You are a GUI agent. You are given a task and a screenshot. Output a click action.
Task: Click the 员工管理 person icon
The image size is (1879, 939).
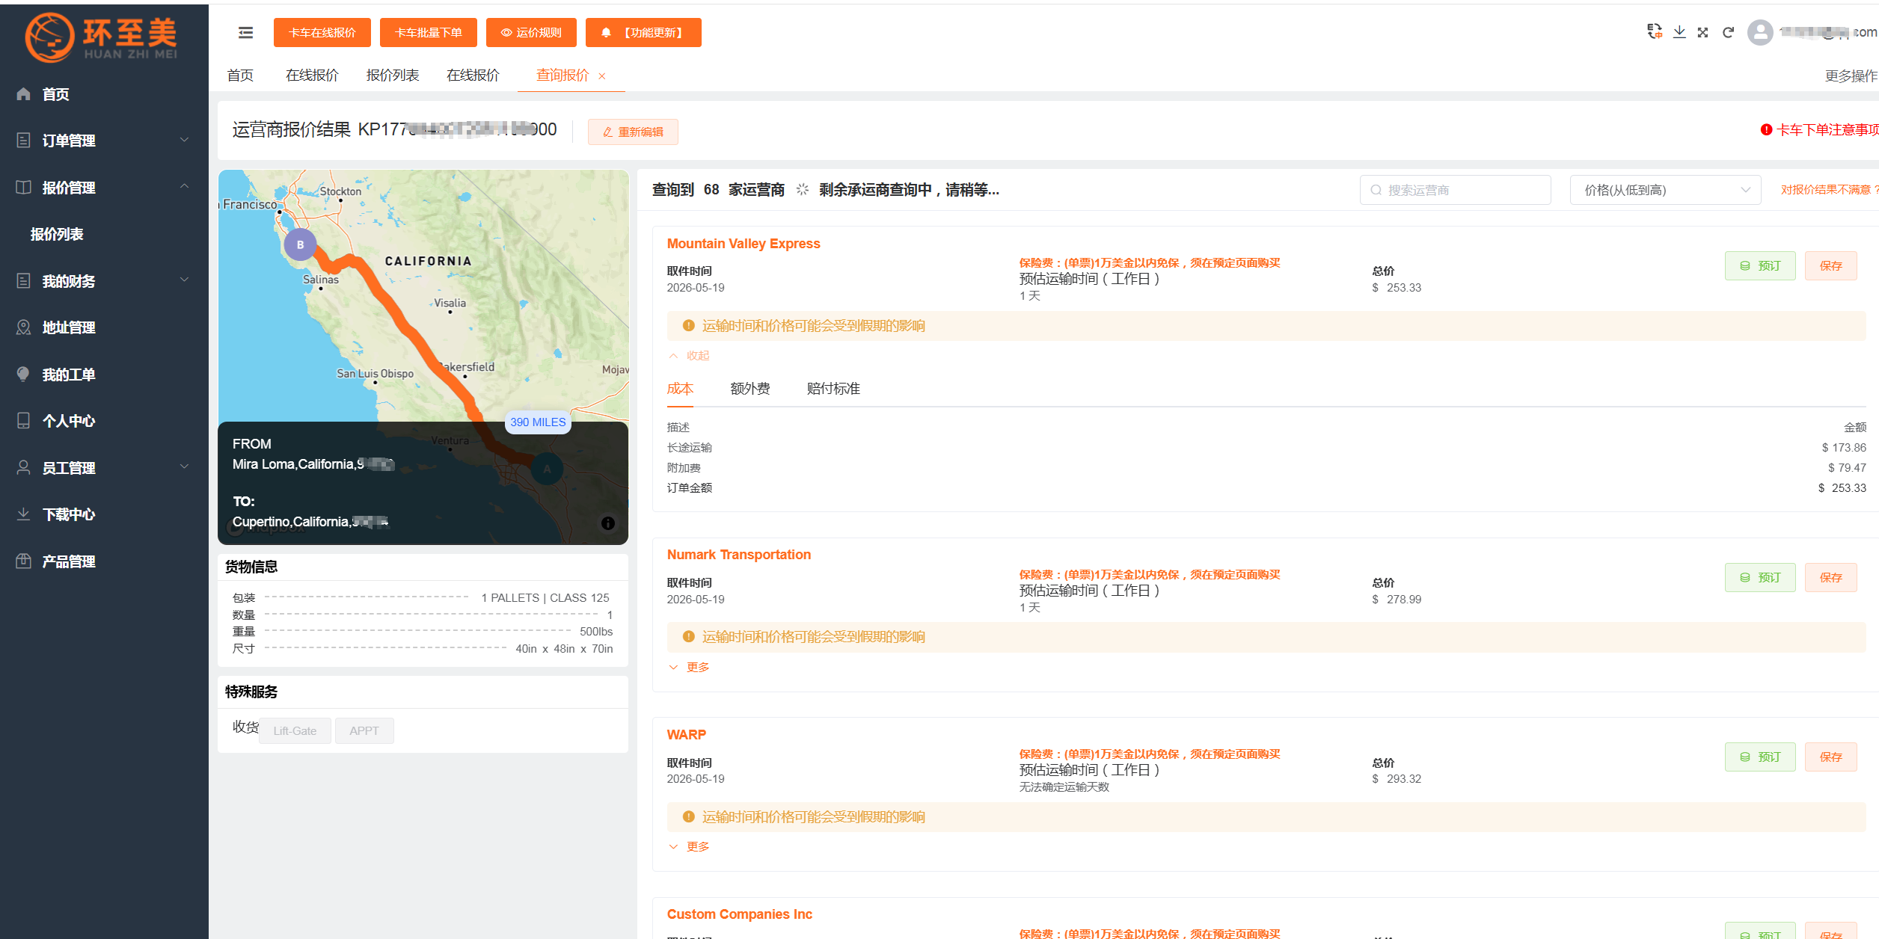tap(24, 468)
